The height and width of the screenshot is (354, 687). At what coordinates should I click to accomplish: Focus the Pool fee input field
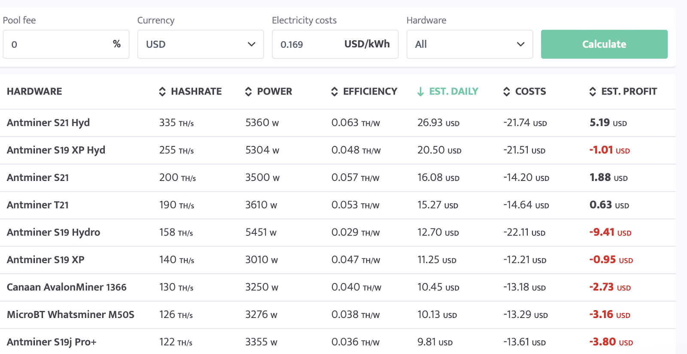coord(66,44)
